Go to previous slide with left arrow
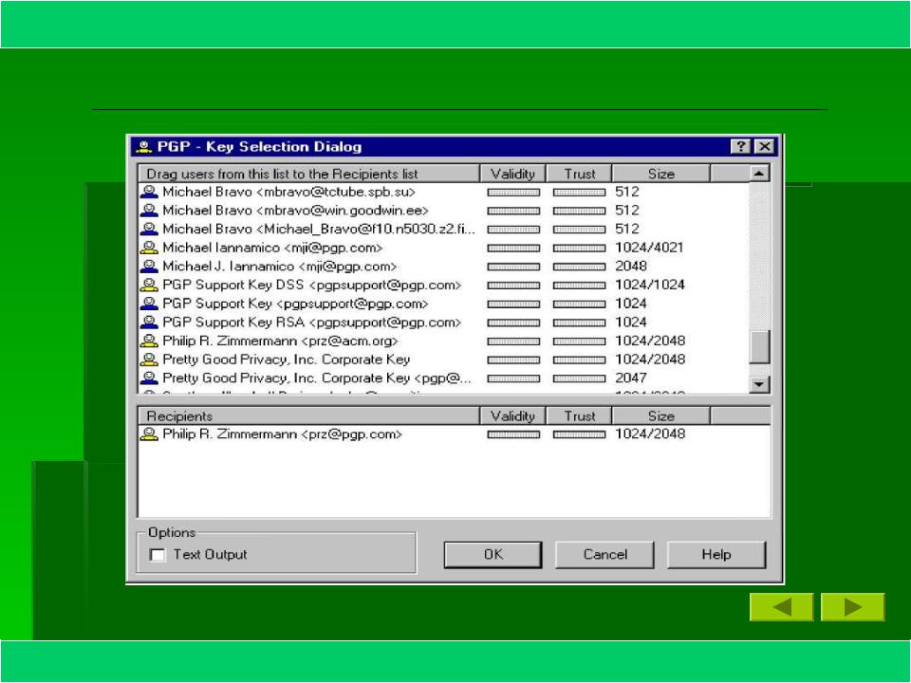The height and width of the screenshot is (683, 911). point(781,607)
